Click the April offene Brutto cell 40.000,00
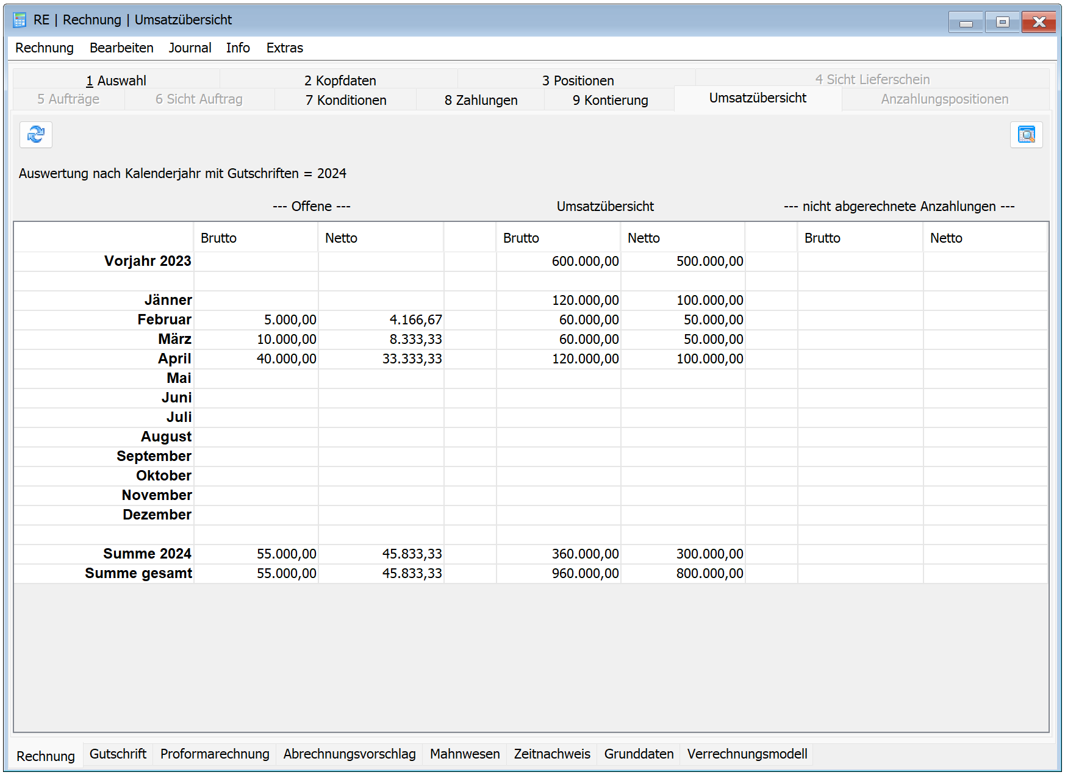The width and height of the screenshot is (1065, 775). (286, 359)
